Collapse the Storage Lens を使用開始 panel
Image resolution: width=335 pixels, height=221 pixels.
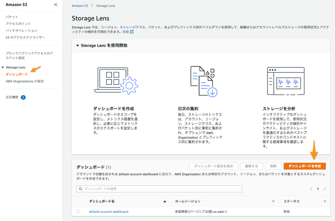pyautogui.click(x=77, y=45)
